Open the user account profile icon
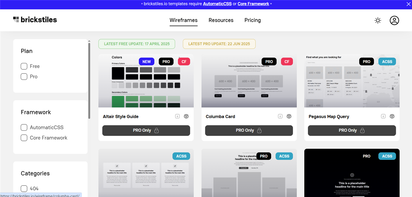This screenshot has width=412, height=197. pyautogui.click(x=394, y=20)
